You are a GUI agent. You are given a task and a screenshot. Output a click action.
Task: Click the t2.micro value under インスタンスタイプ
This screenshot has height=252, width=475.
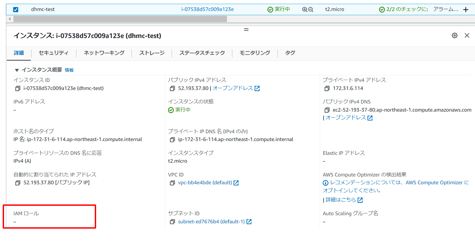(x=177, y=161)
